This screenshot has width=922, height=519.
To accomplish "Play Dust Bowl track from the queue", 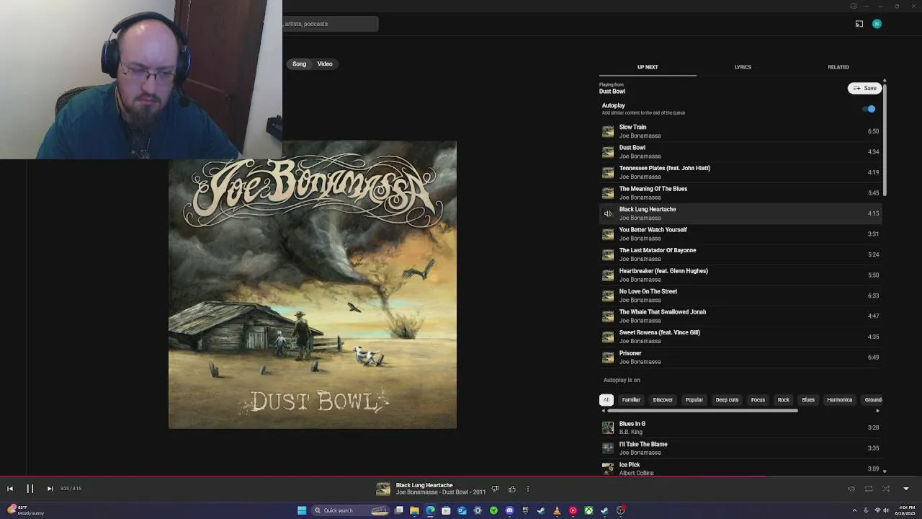I will point(740,152).
